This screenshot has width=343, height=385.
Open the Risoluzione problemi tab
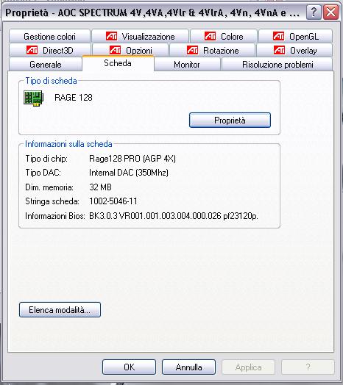tap(277, 65)
